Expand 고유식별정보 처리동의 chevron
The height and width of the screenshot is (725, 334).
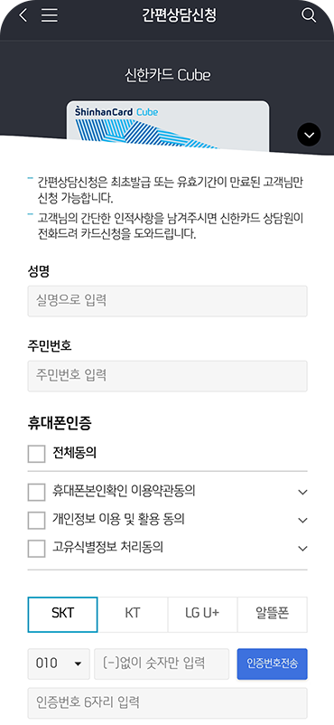(x=302, y=549)
